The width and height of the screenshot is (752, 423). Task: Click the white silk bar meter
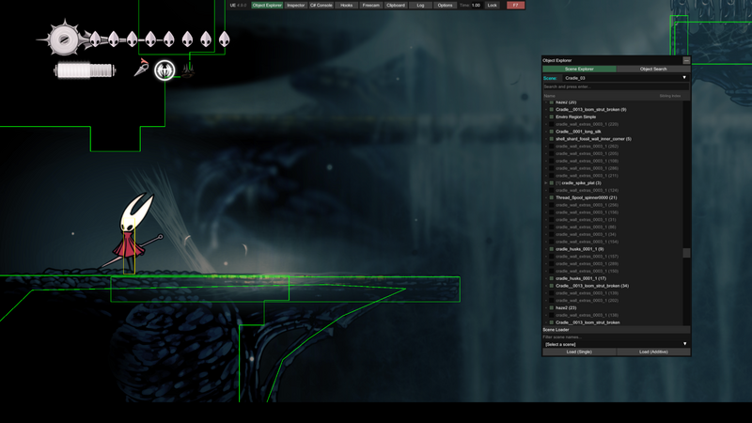tap(85, 70)
